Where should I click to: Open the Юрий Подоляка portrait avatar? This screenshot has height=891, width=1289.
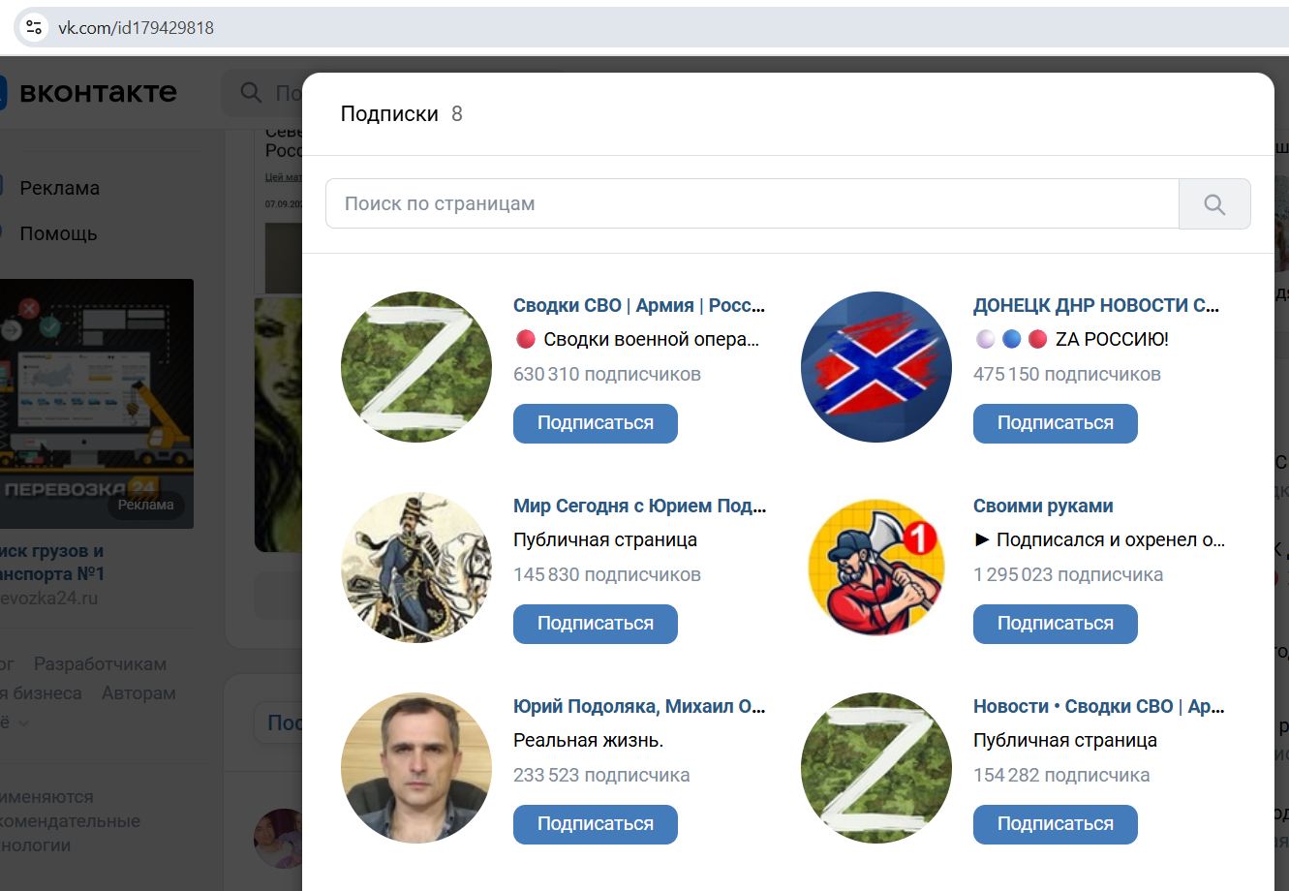pos(416,768)
